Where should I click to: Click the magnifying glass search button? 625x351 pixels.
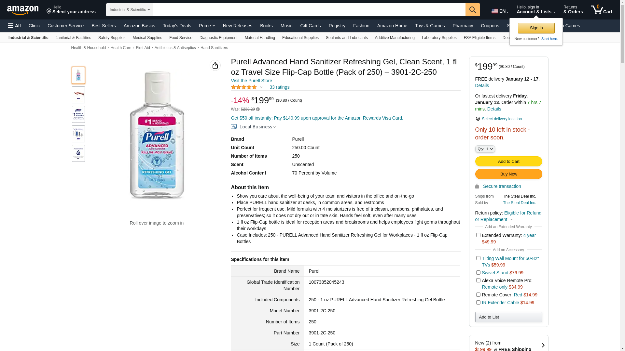pyautogui.click(x=473, y=10)
